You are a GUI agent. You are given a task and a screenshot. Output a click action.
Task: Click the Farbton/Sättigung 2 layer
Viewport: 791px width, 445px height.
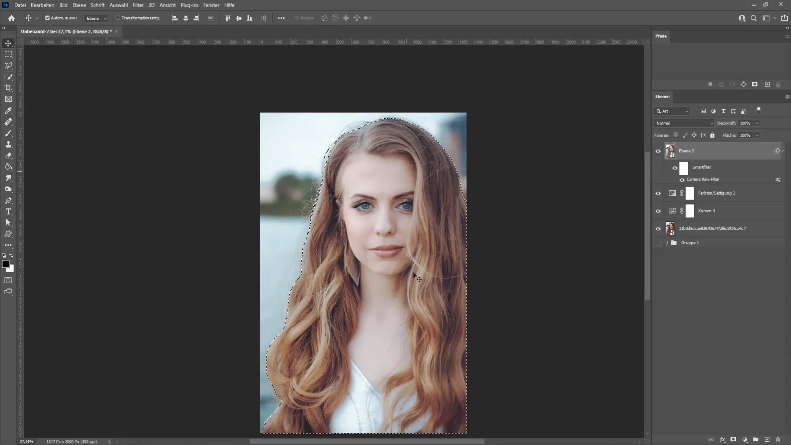pyautogui.click(x=716, y=193)
